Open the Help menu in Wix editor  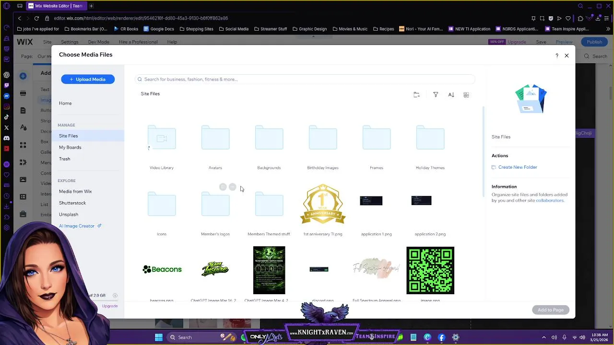tap(172, 42)
